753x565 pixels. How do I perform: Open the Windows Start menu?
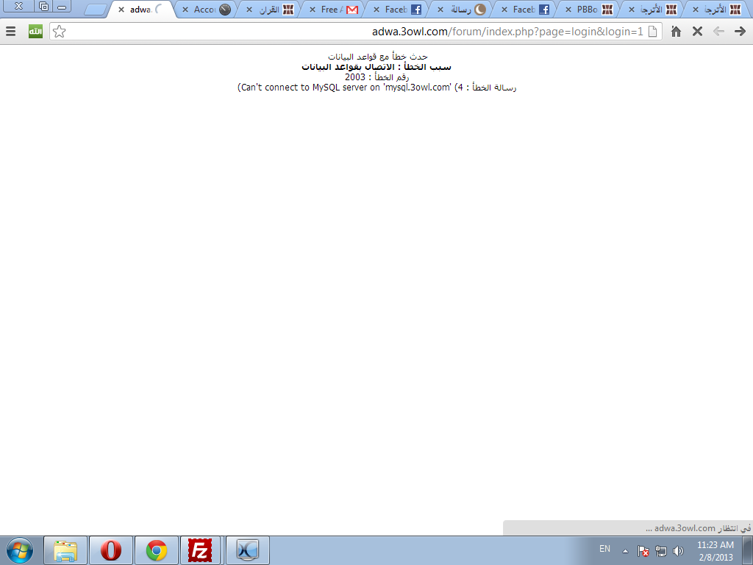pos(20,550)
